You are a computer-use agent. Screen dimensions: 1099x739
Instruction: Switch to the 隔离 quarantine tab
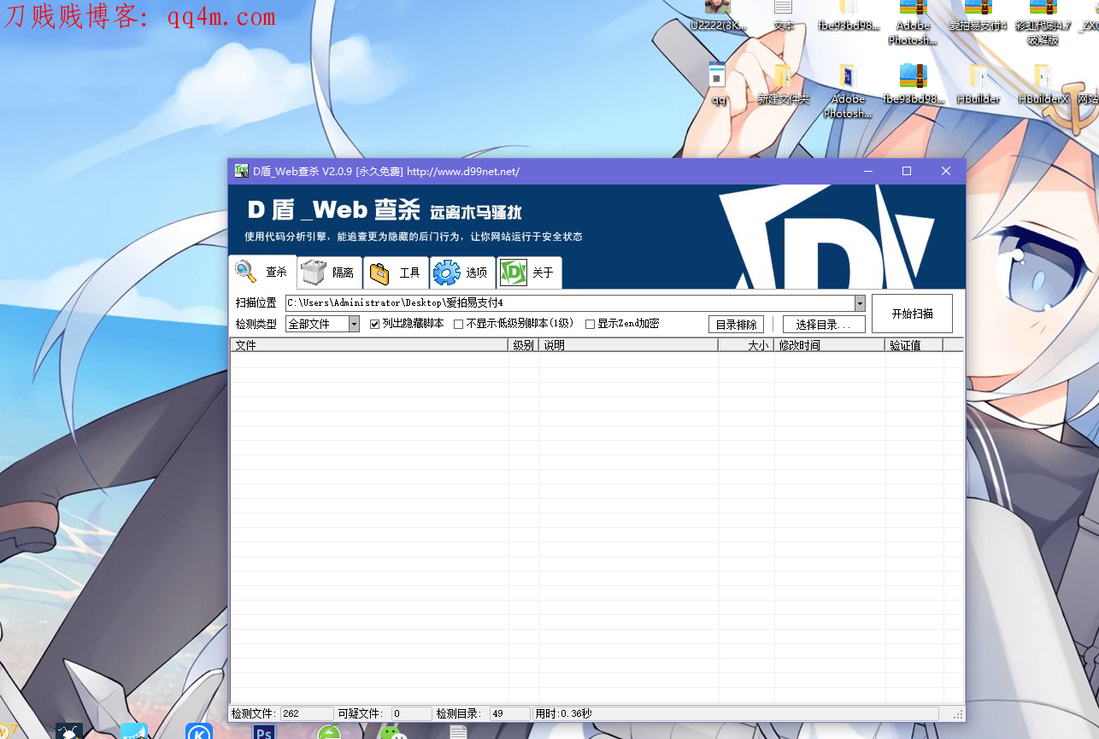[x=330, y=273]
